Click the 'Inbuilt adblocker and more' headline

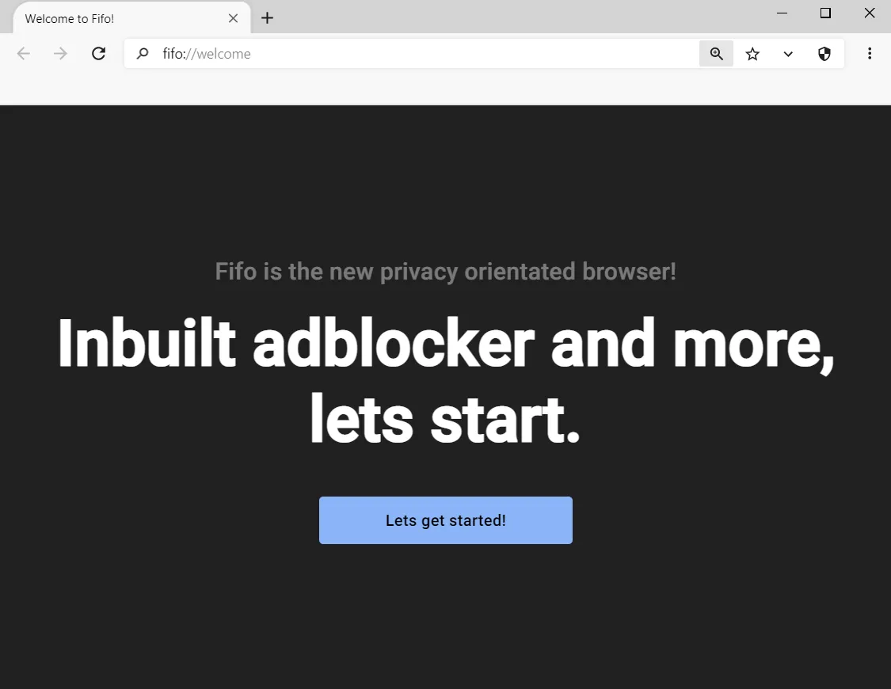coord(445,344)
